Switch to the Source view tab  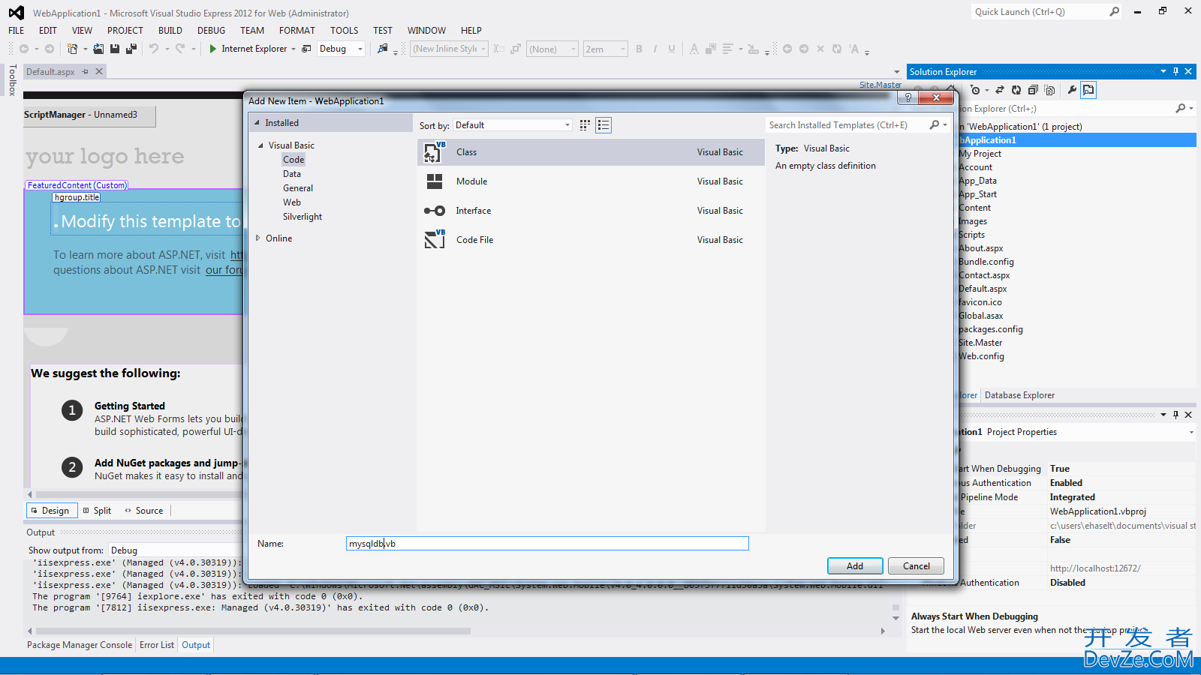pos(143,511)
